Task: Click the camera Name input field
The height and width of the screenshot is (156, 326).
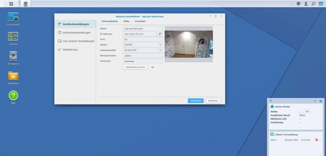Action: click(143, 29)
